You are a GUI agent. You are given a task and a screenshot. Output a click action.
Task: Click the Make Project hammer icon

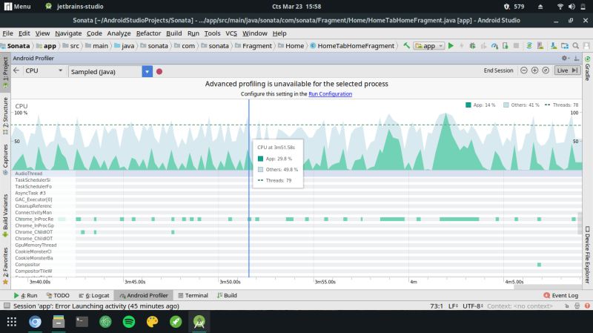[x=406, y=46]
